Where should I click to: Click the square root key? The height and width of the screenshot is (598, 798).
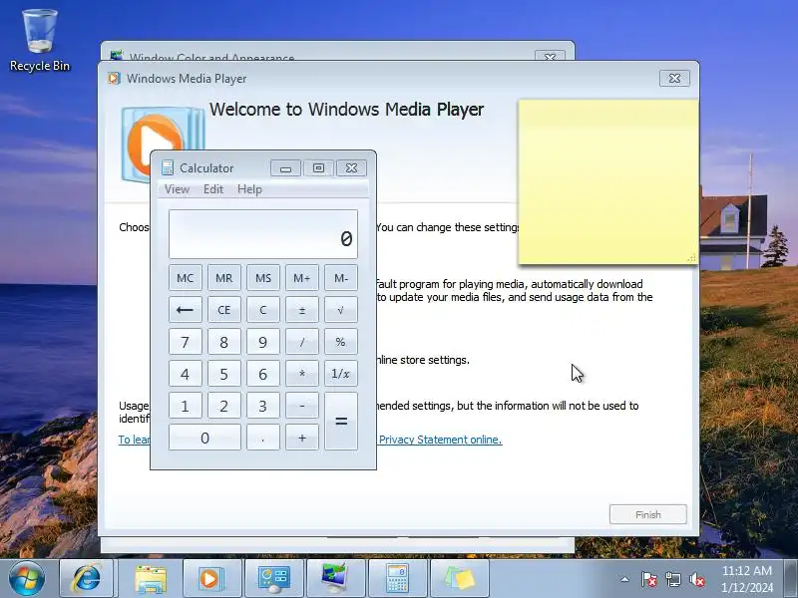[341, 310]
